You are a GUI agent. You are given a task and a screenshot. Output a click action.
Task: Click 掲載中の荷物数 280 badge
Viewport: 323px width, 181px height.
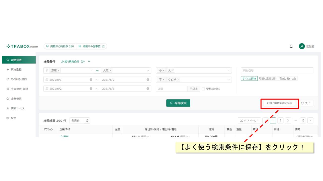tap(60, 46)
